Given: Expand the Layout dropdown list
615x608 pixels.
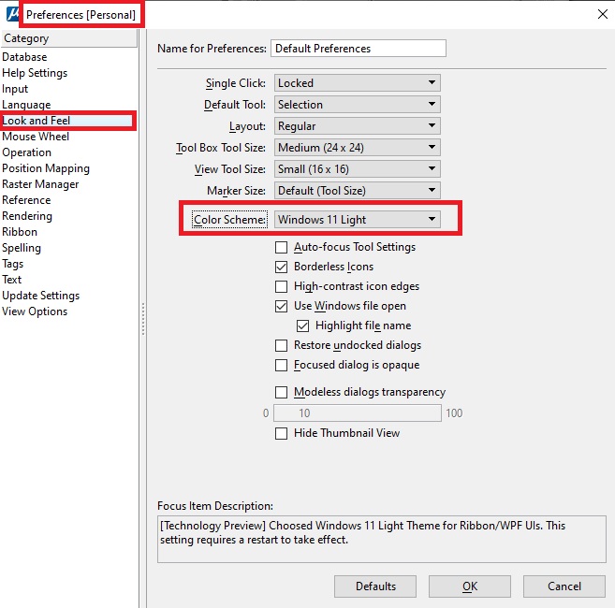Looking at the screenshot, I should (358, 126).
